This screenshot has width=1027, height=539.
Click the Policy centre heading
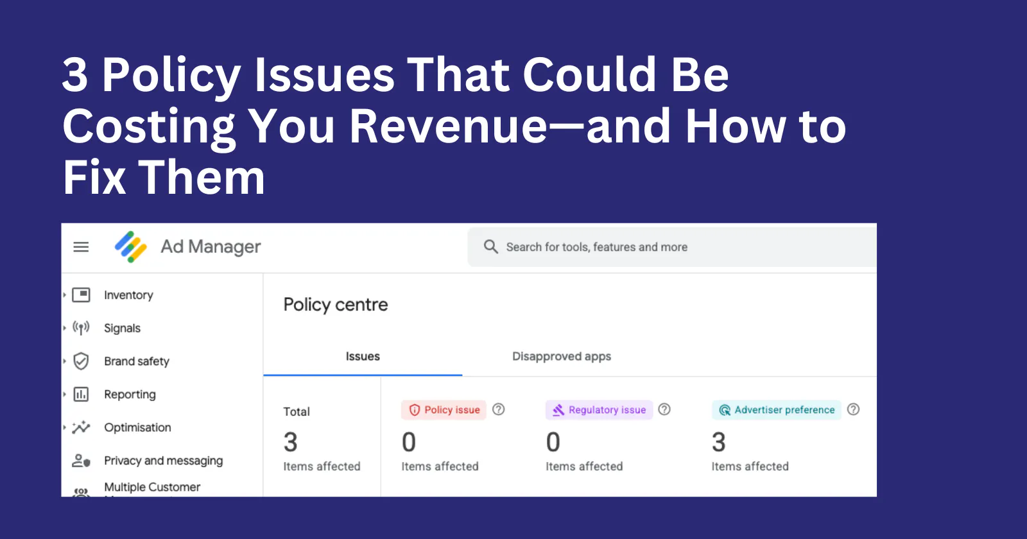coord(336,305)
